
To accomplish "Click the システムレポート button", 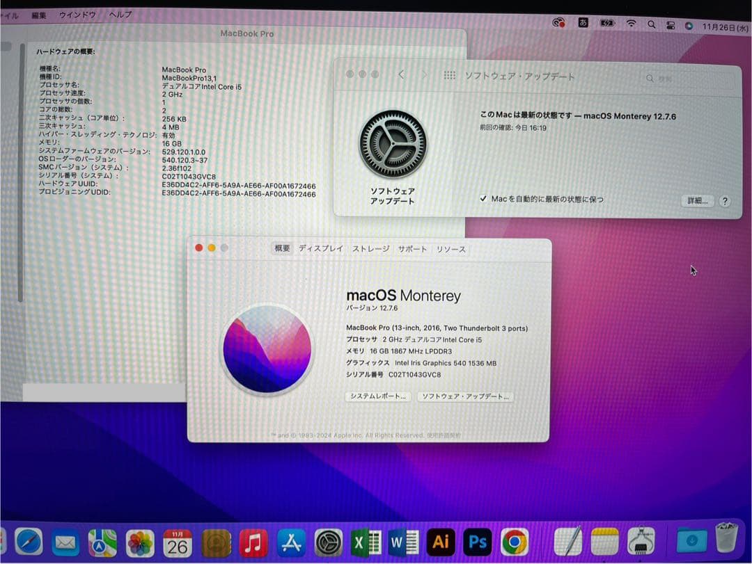I will 377,396.
